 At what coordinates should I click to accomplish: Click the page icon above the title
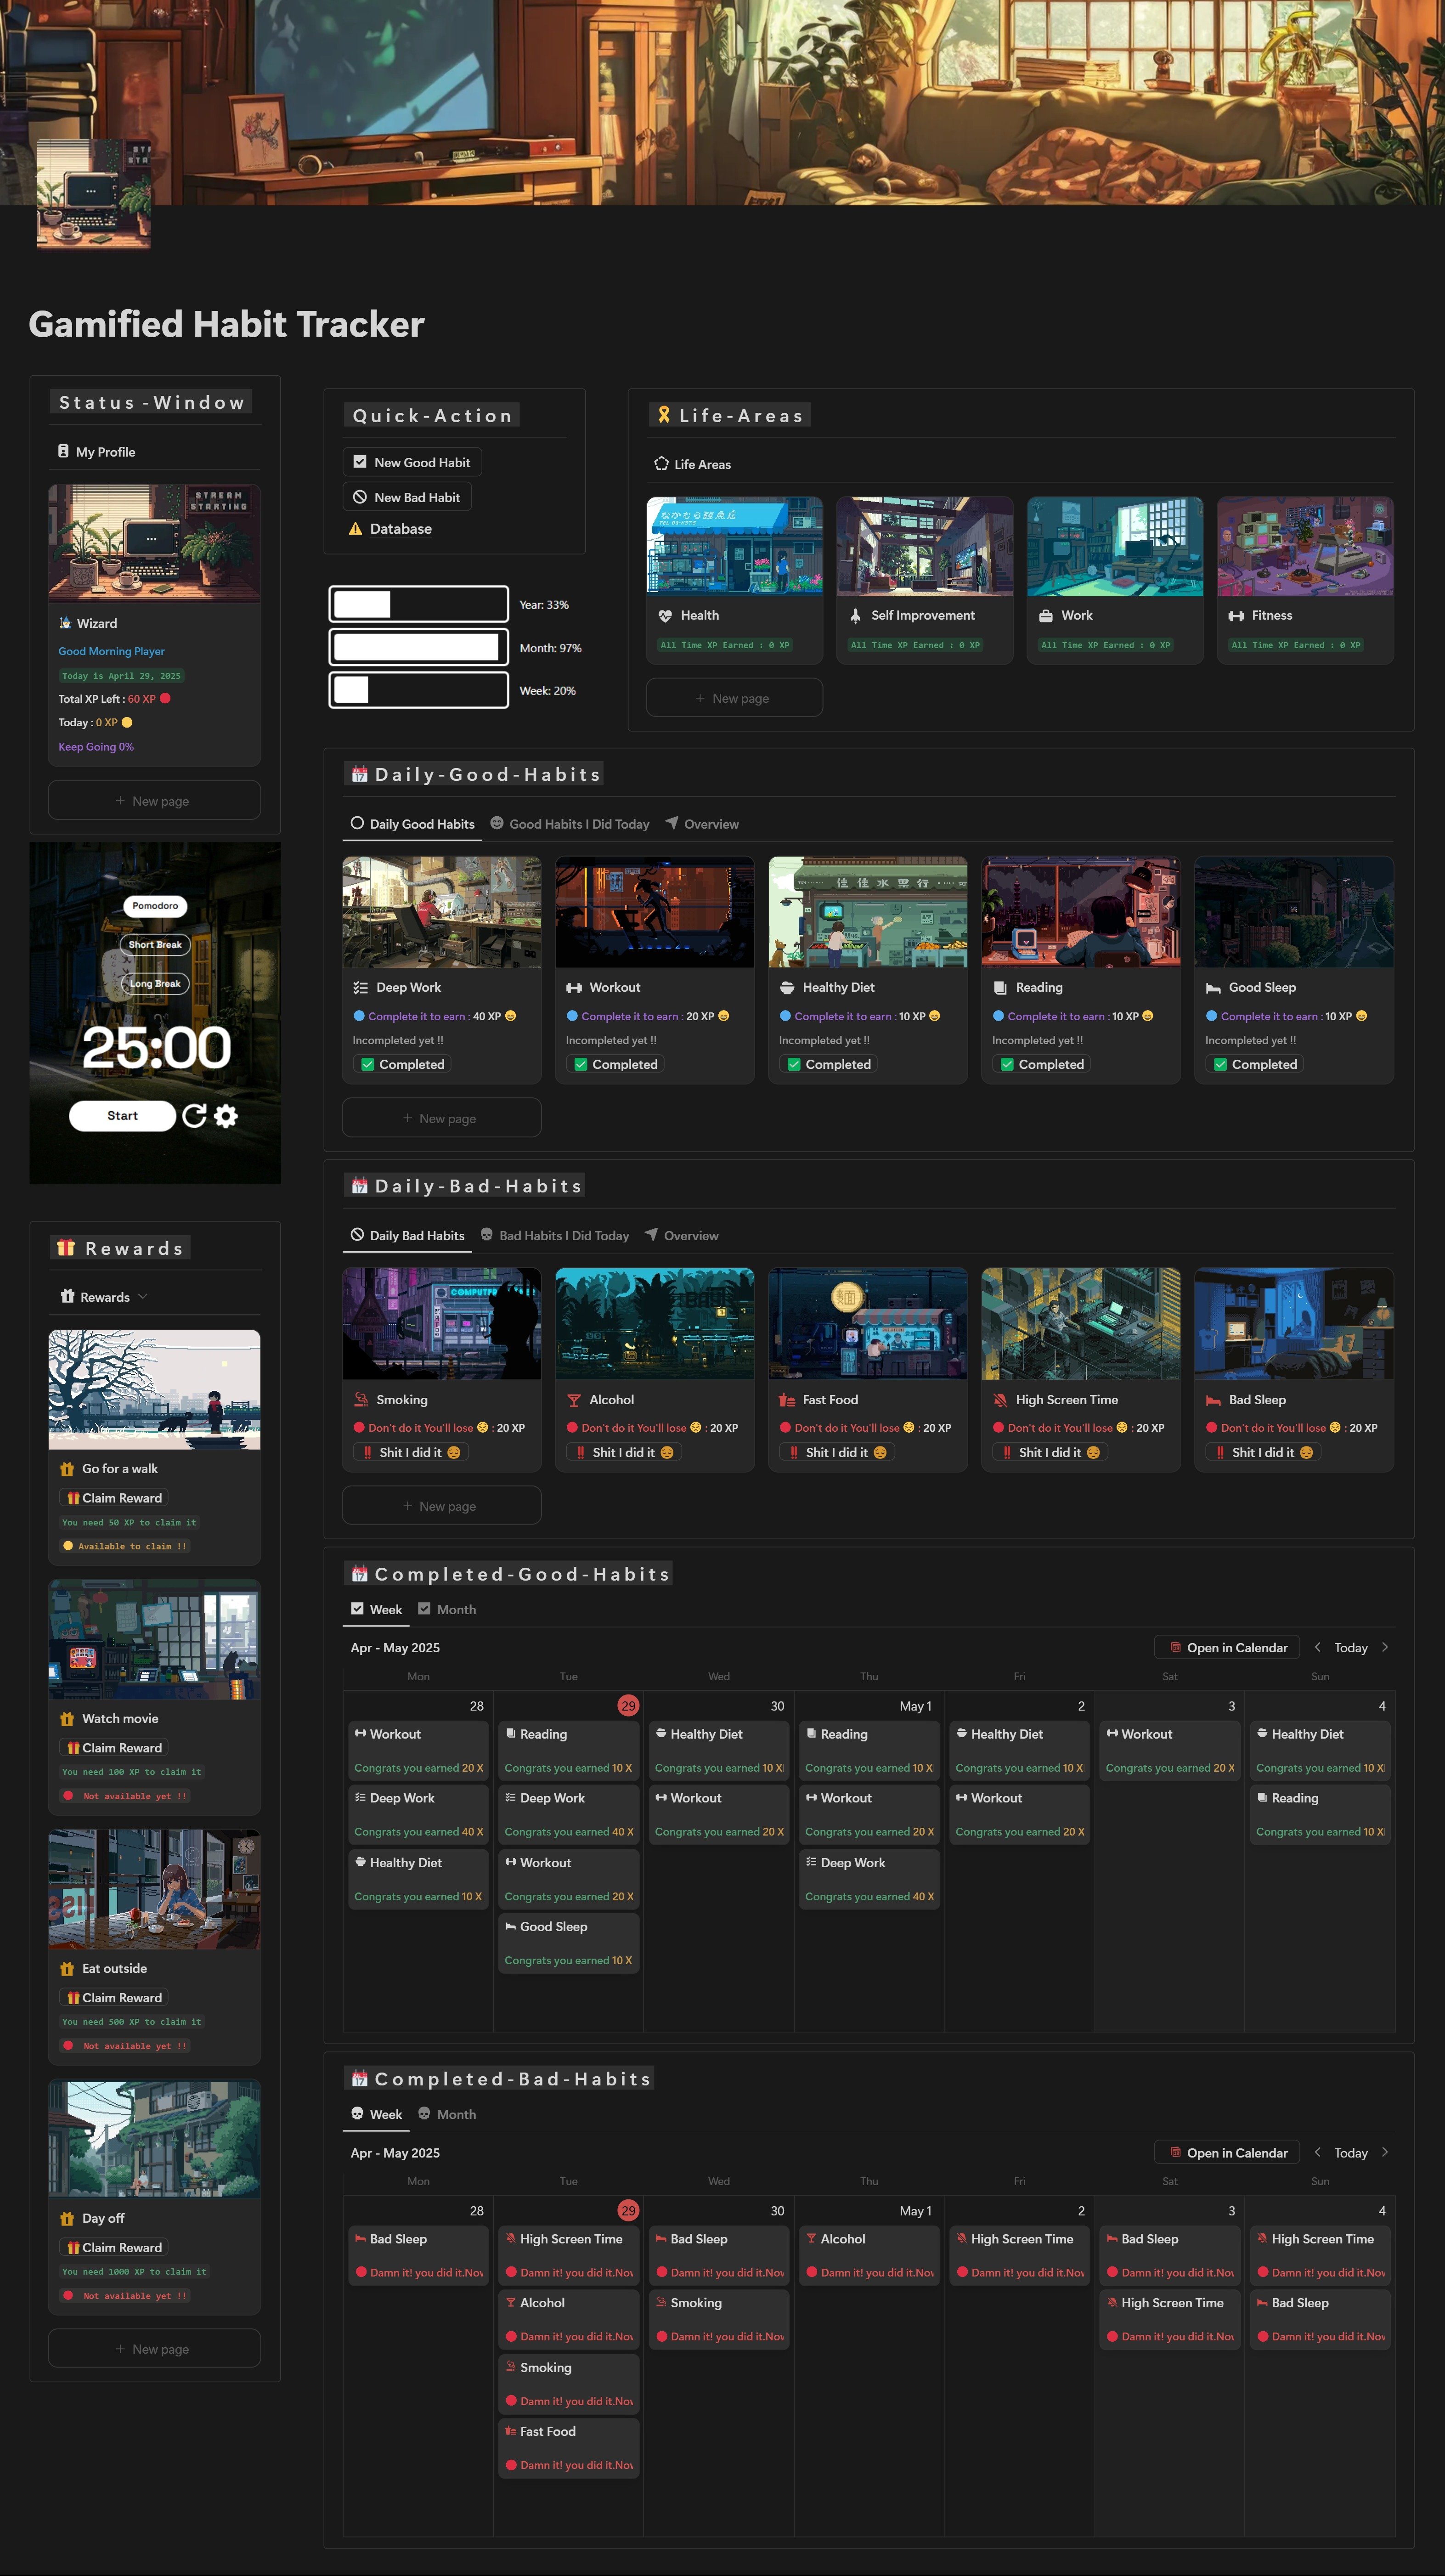tap(94, 194)
